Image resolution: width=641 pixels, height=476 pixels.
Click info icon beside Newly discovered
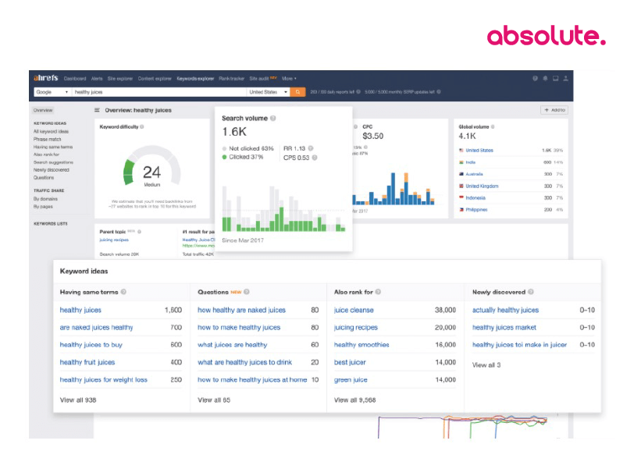pyautogui.click(x=531, y=292)
